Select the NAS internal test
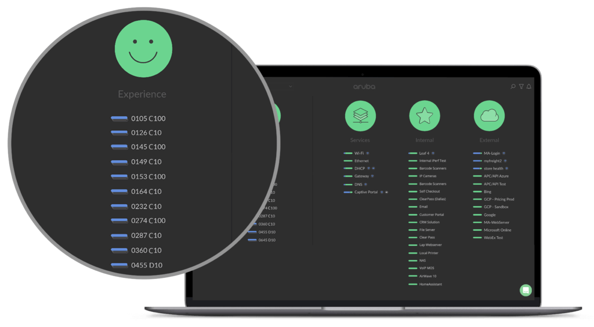Screen dimensions: 594x327 pyautogui.click(x=418, y=260)
